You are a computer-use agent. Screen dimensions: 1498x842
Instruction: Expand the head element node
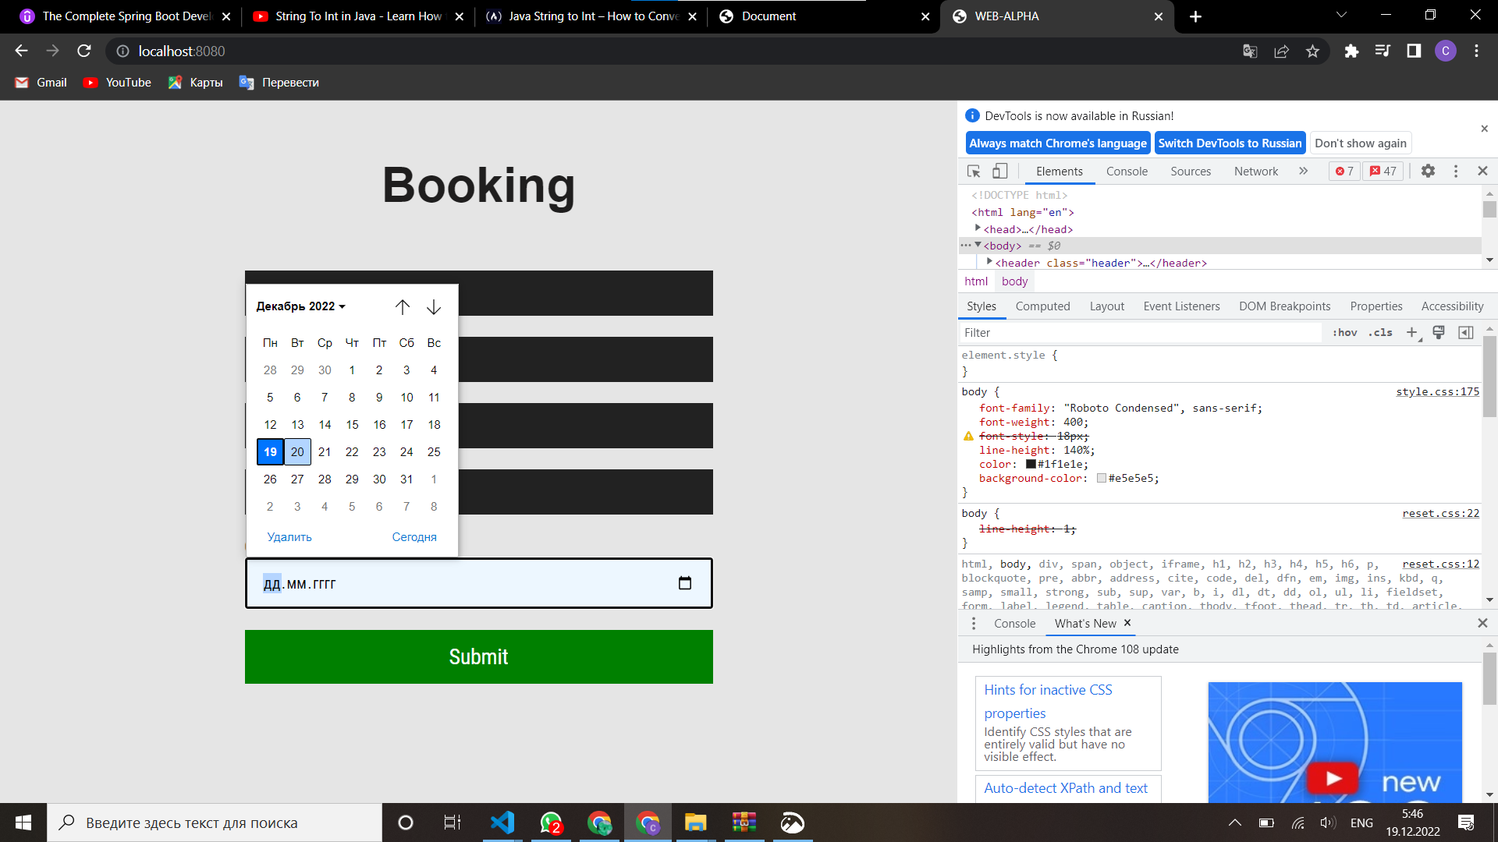(x=978, y=228)
